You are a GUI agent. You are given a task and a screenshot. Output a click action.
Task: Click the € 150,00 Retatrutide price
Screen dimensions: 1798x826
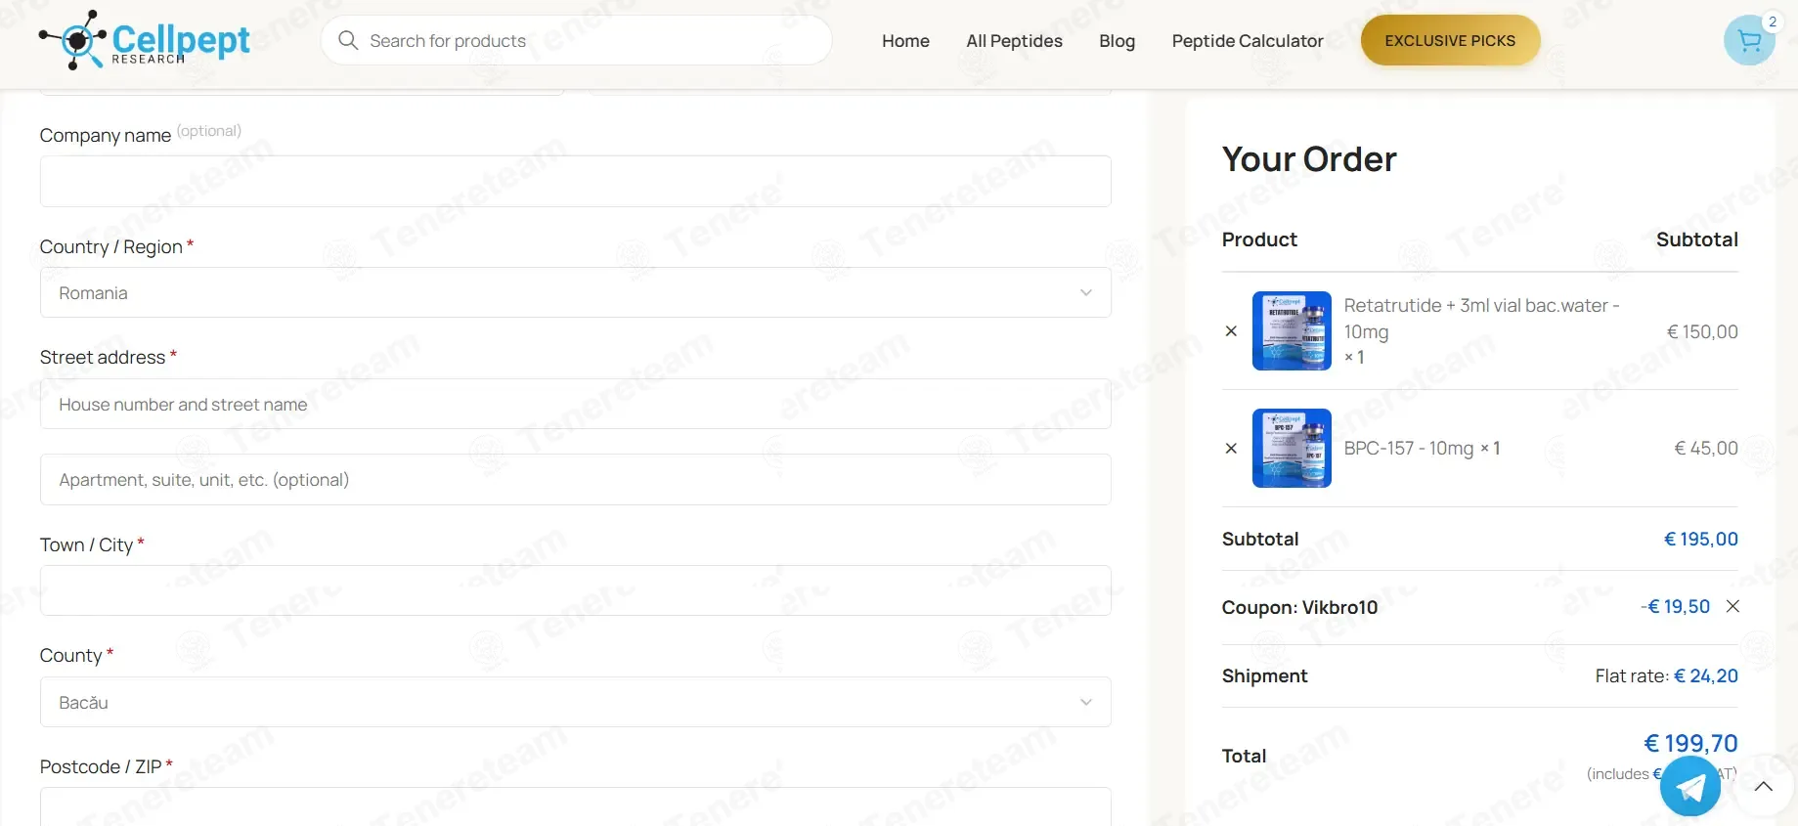coord(1702,331)
